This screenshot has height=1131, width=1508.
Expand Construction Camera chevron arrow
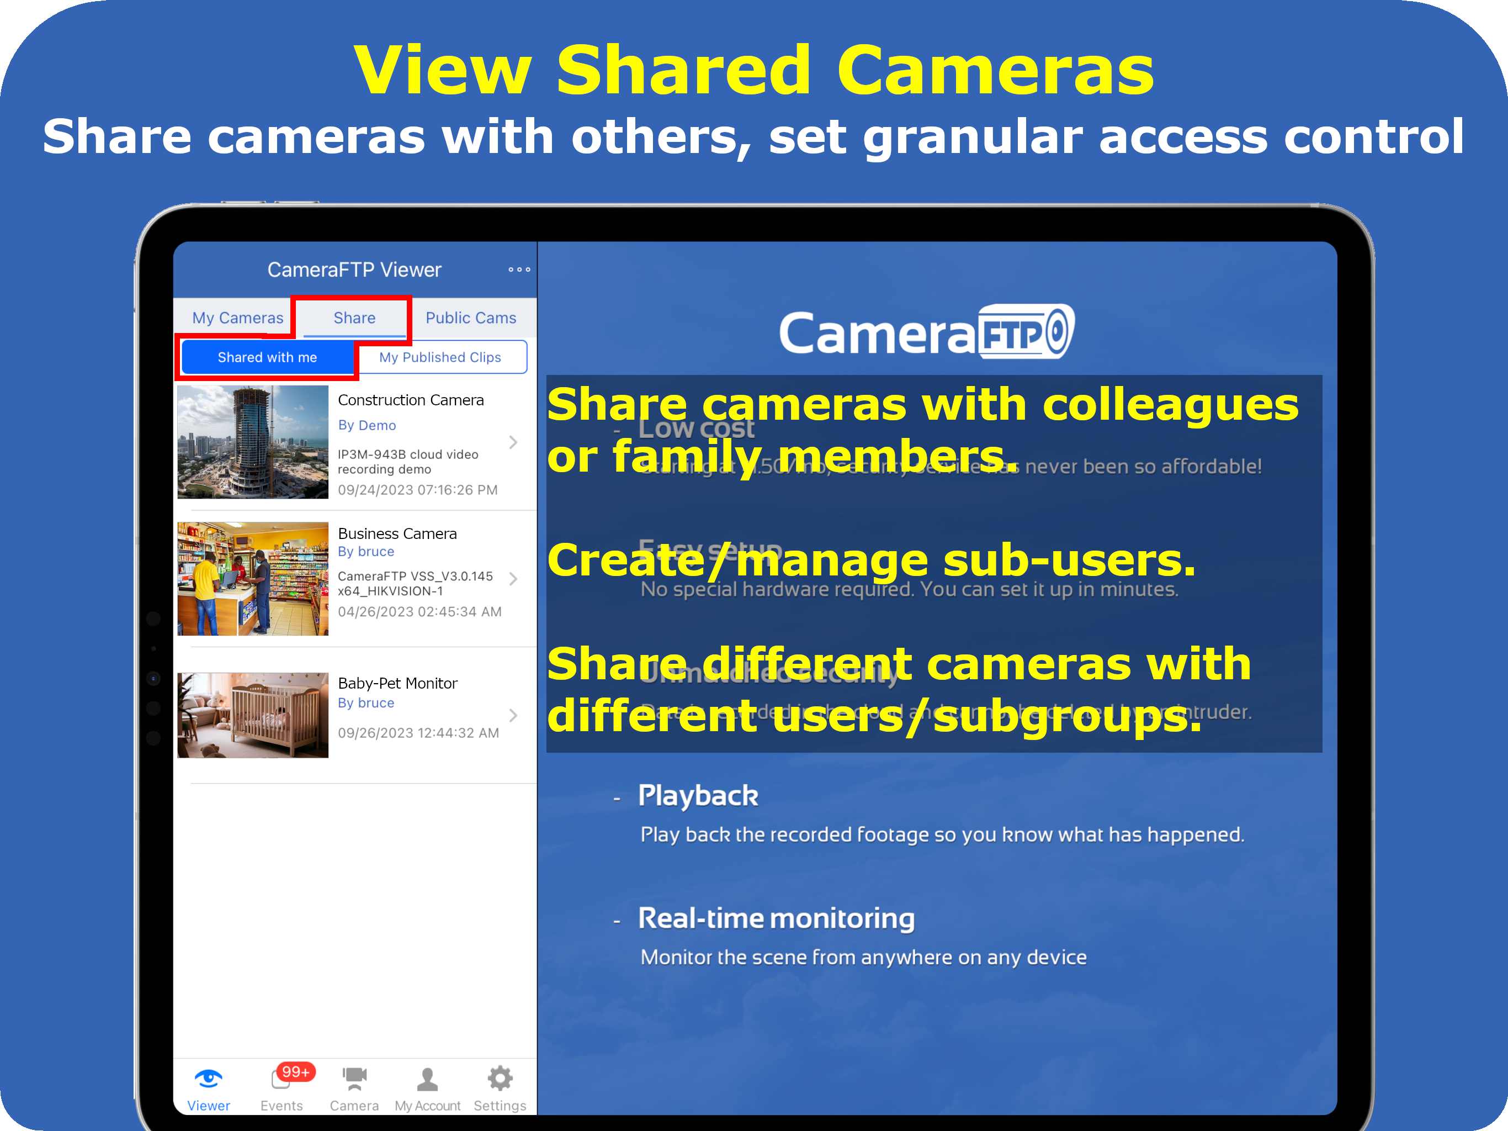[x=513, y=442]
